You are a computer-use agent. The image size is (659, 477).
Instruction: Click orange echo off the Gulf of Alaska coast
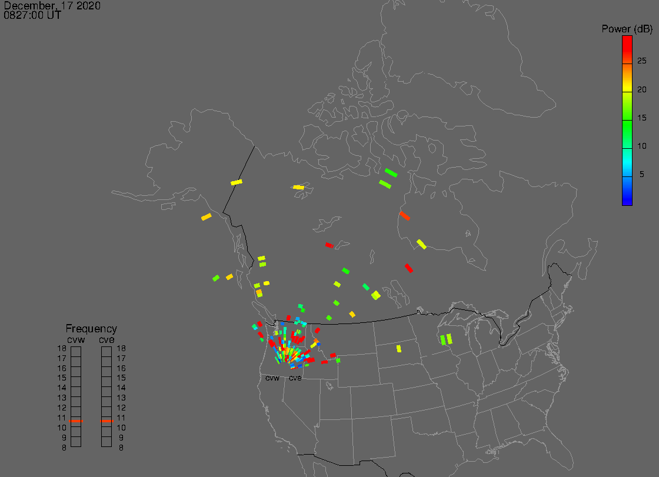pos(207,217)
